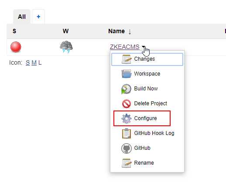Switch to the All view tab

coord(22,17)
